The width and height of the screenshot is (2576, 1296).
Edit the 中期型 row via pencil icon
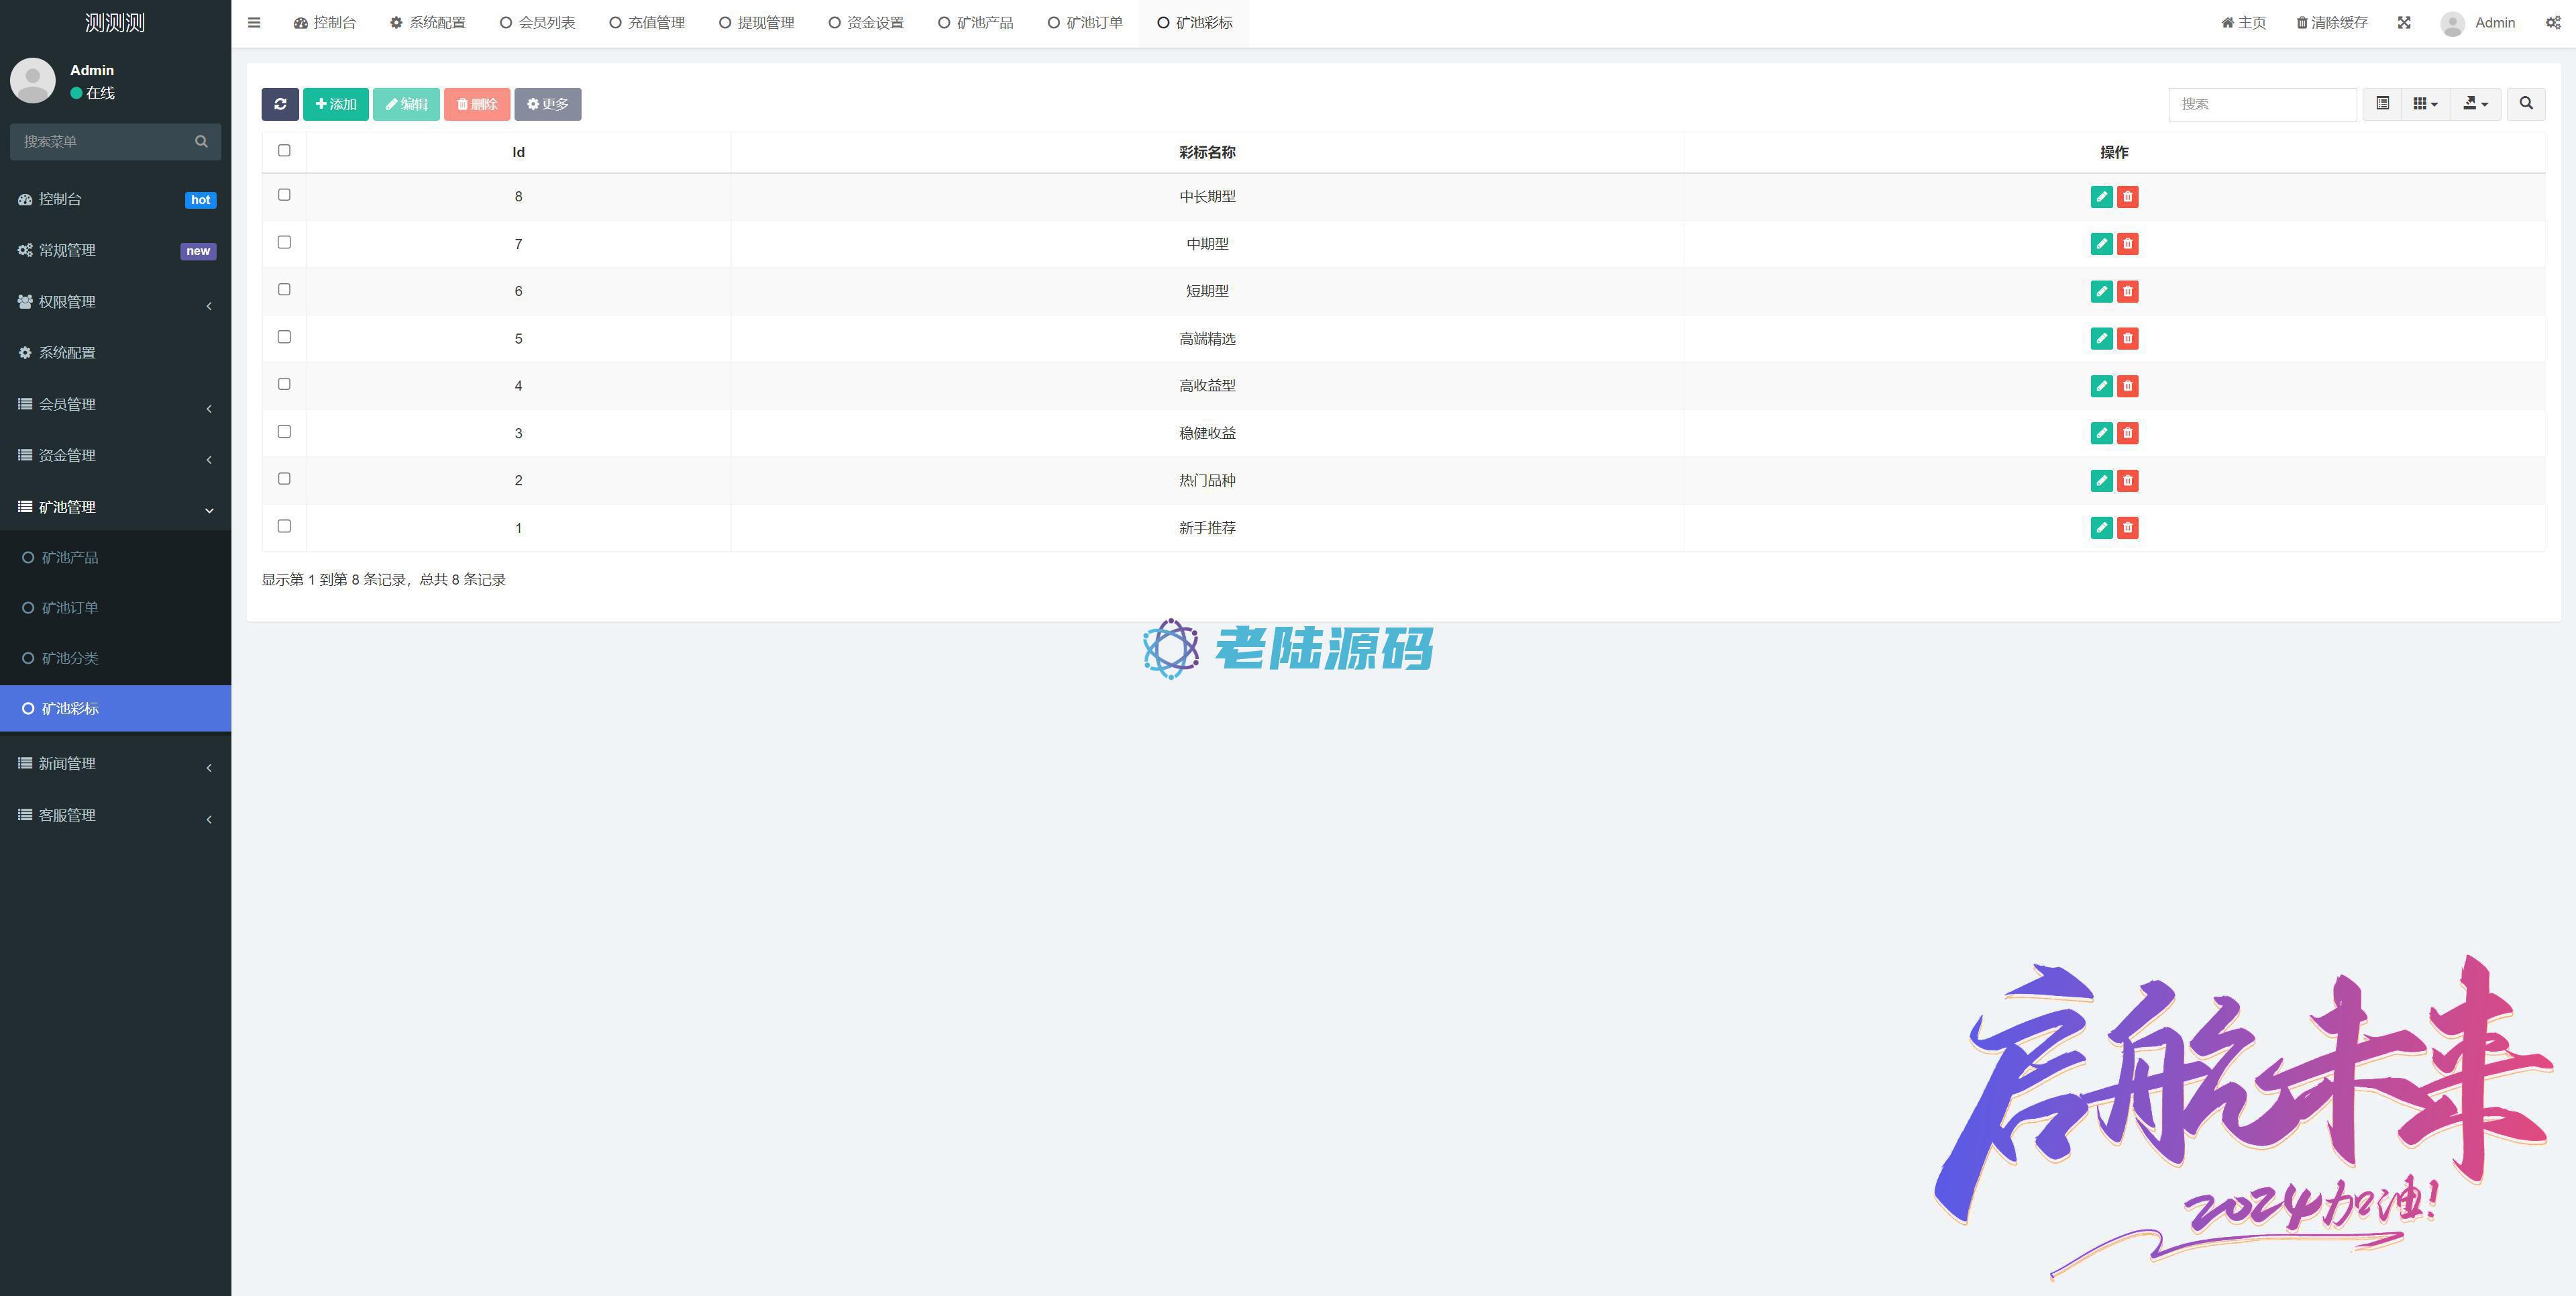click(x=2101, y=244)
